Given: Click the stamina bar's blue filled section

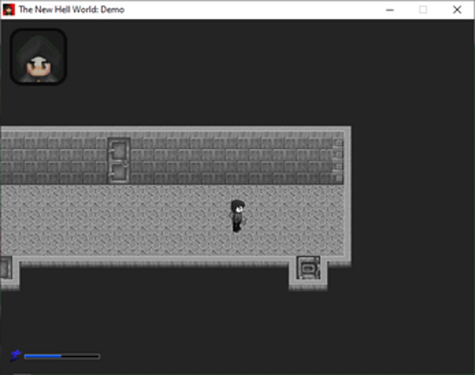Looking at the screenshot, I should (44, 356).
